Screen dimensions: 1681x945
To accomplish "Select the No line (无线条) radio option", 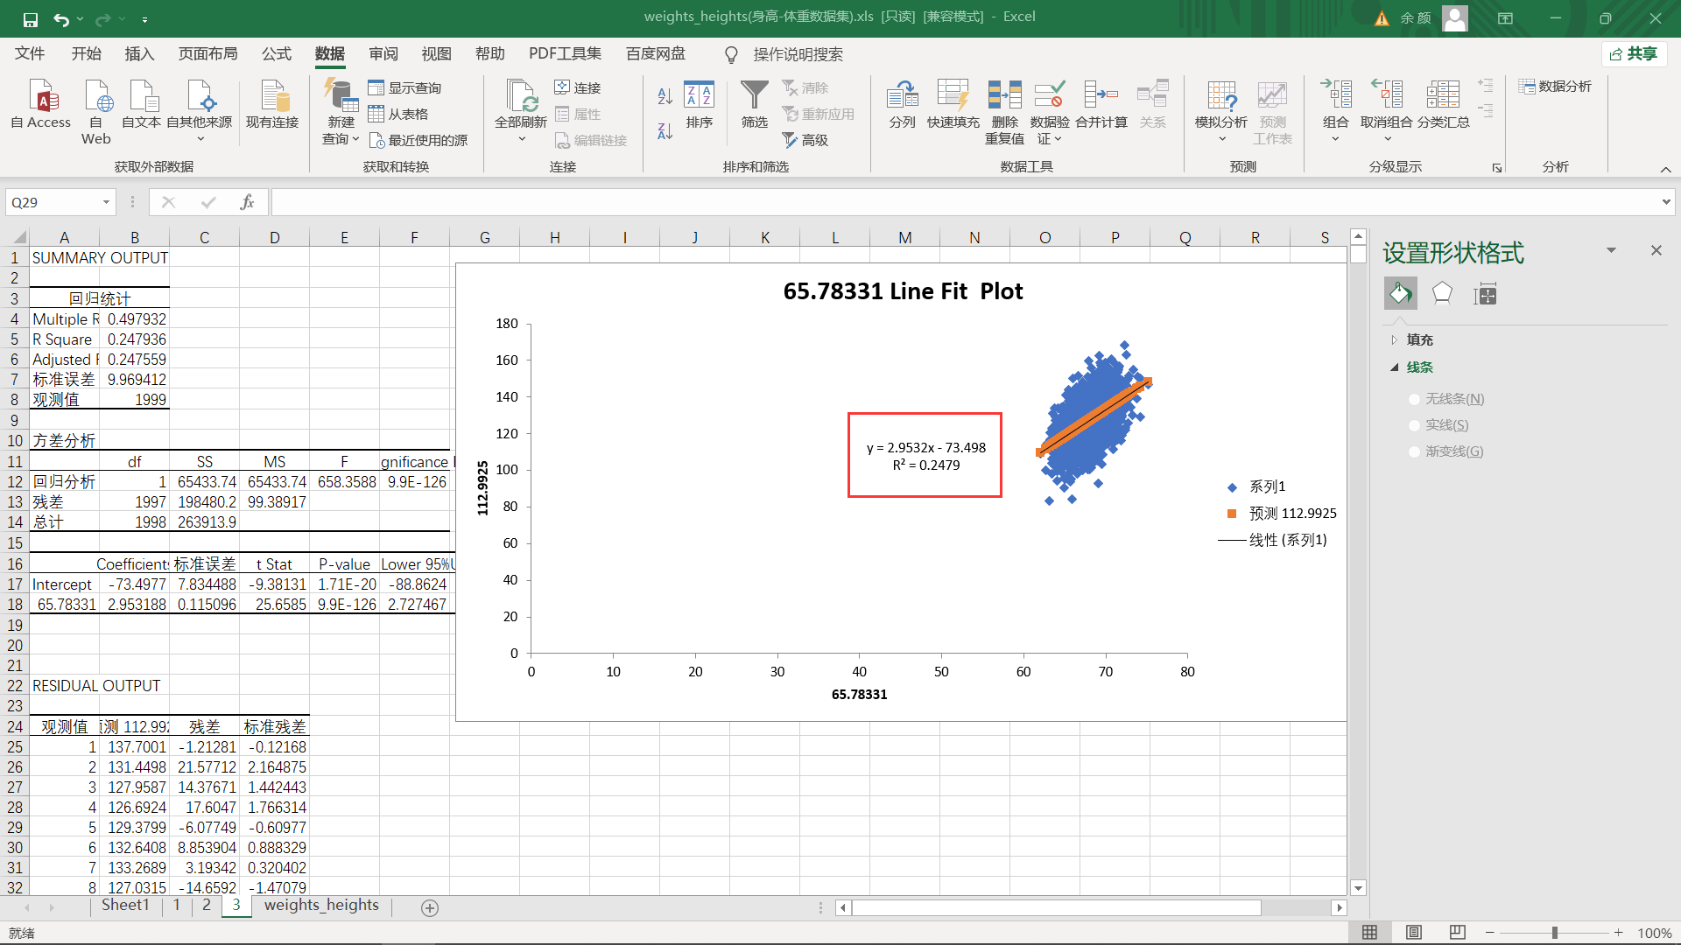I will tap(1414, 399).
